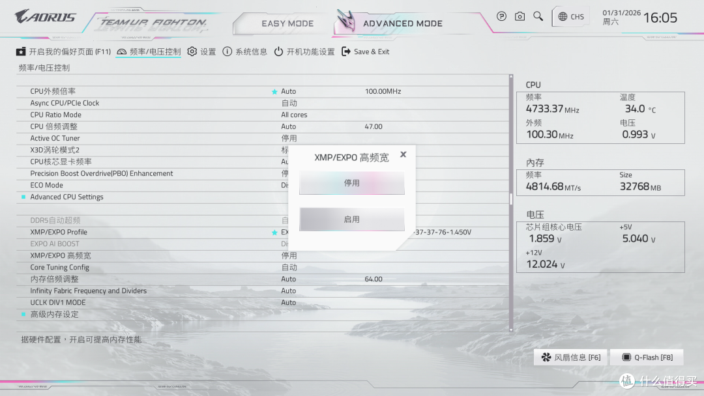Switch to ADVANCED MODE tab

point(403,23)
